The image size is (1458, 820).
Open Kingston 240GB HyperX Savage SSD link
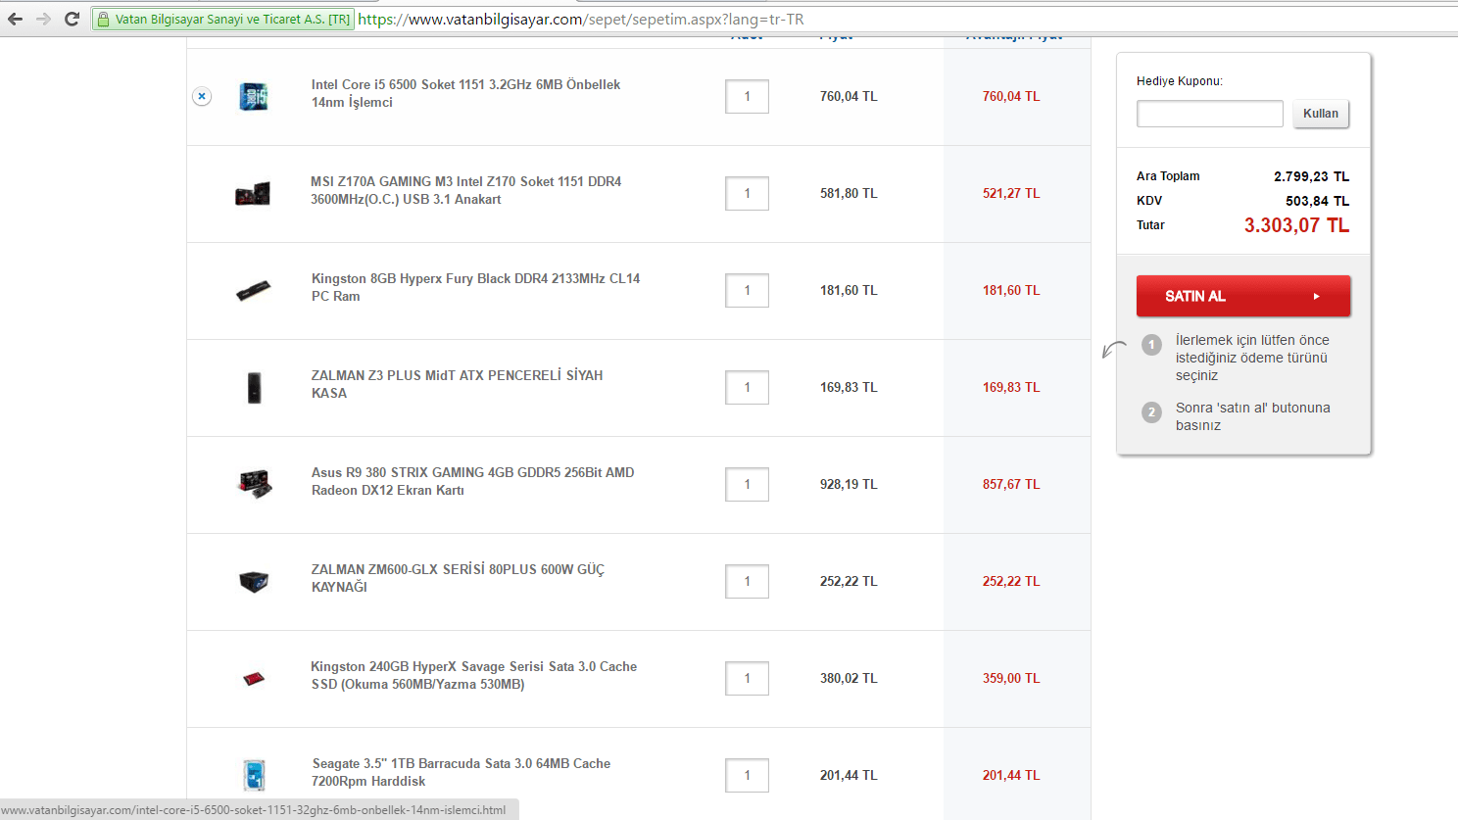[473, 675]
